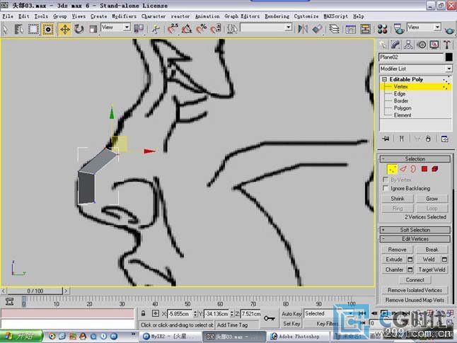Open Select by Name tool

[x=19, y=29]
